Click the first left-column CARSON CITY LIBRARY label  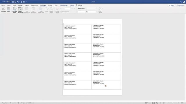[x=70, y=26]
